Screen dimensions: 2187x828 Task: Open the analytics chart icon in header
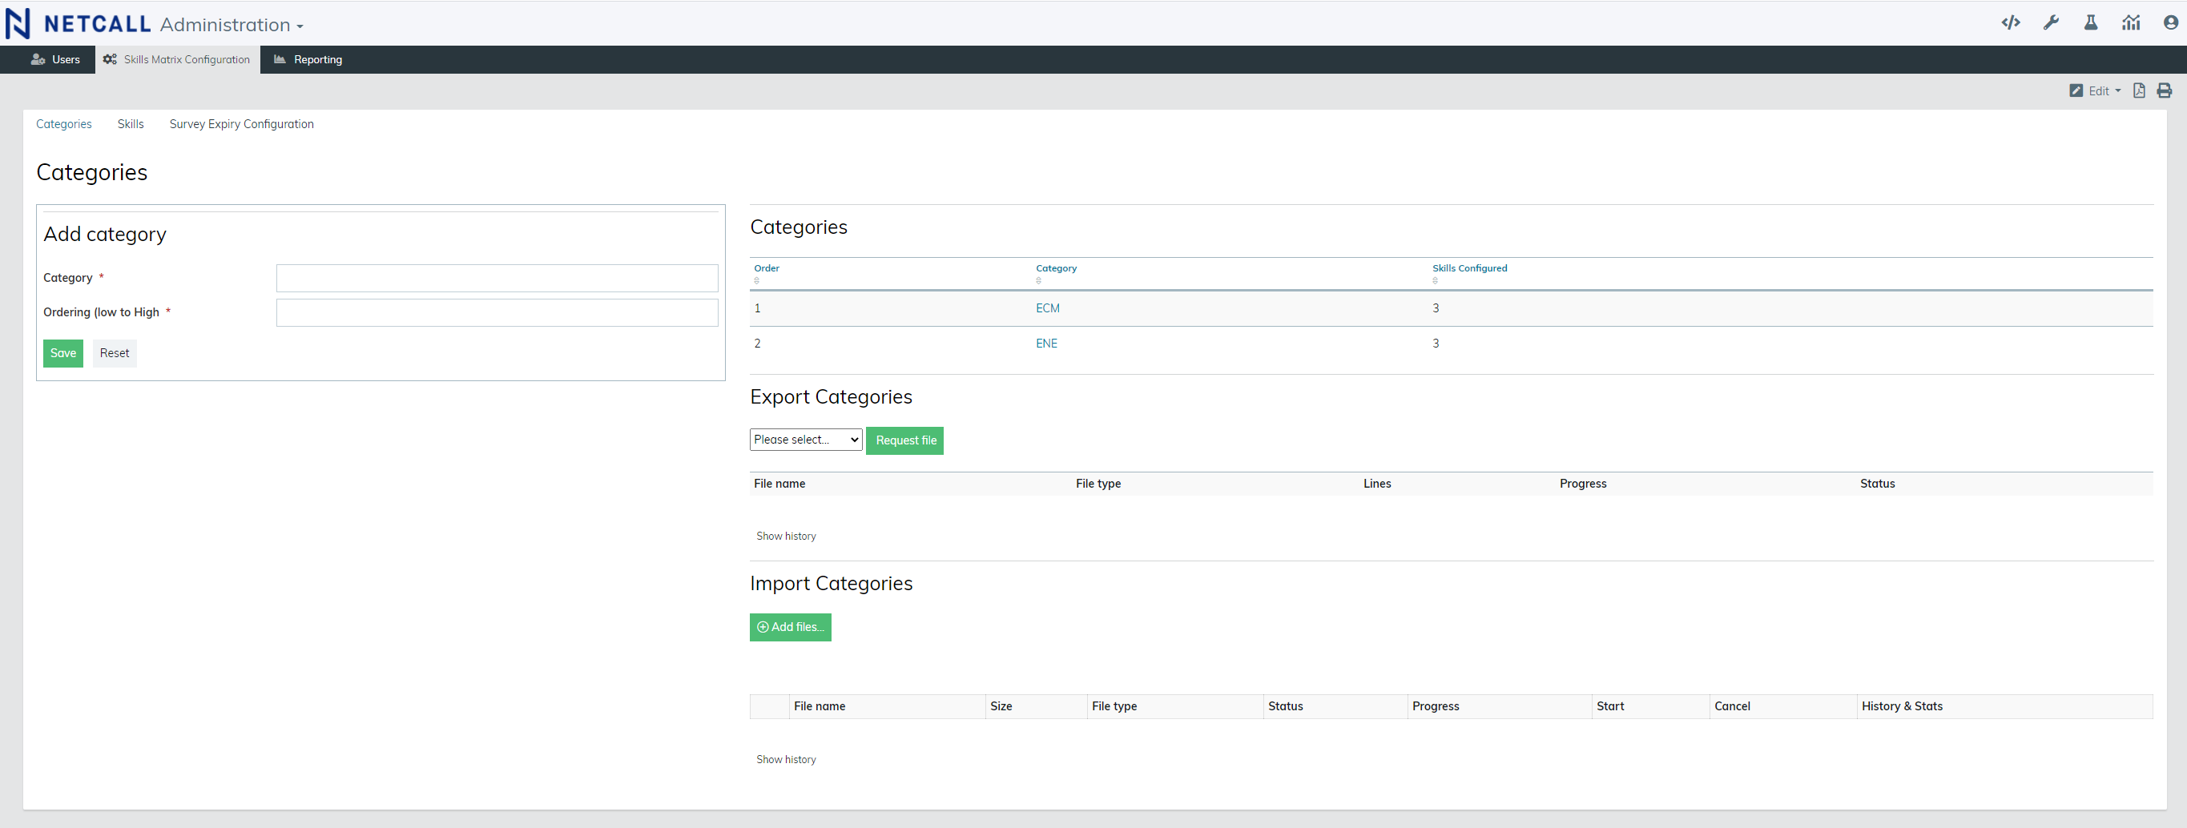(2130, 23)
